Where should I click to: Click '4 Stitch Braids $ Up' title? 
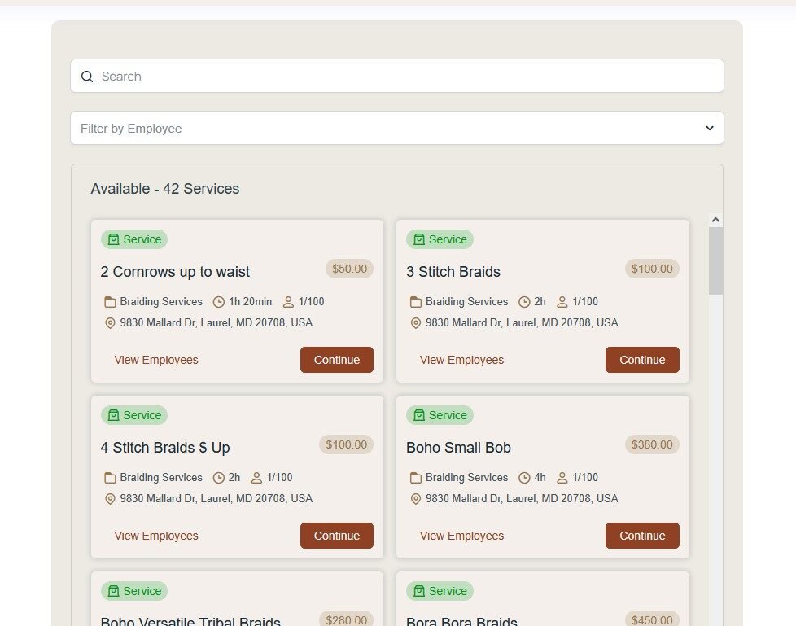click(165, 447)
